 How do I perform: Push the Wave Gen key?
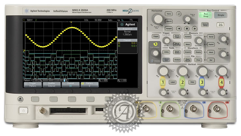(166, 60)
